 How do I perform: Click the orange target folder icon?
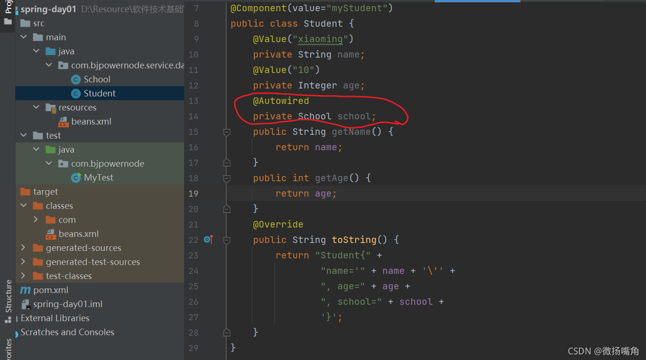tap(25, 192)
